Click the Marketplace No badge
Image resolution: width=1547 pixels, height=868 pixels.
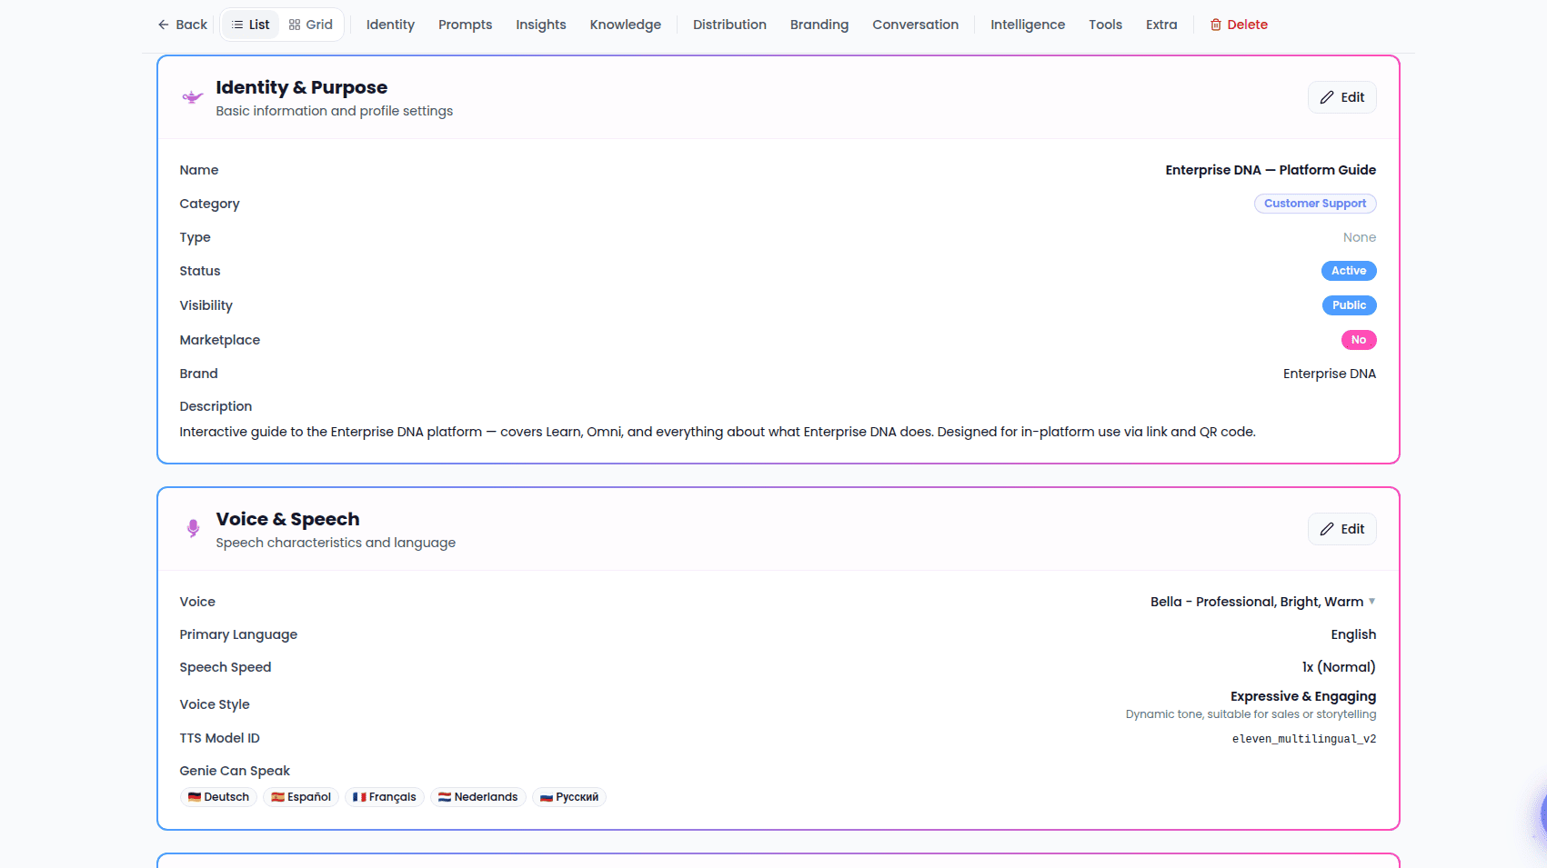click(1359, 340)
